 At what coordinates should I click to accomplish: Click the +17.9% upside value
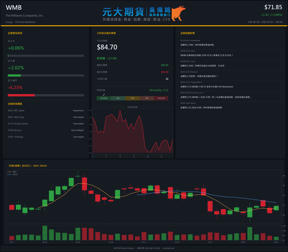tap(112, 58)
